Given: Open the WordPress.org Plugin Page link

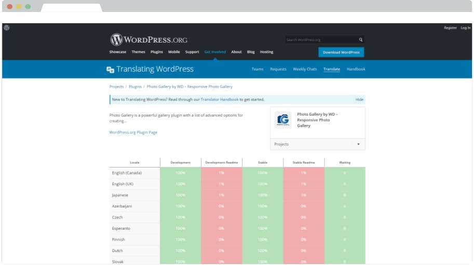Looking at the screenshot, I should click(133, 132).
